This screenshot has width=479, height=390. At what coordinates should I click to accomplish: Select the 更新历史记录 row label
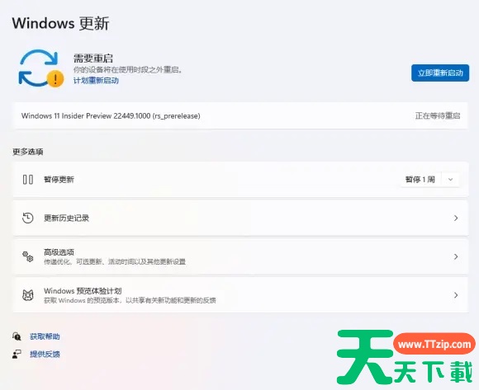(67, 218)
